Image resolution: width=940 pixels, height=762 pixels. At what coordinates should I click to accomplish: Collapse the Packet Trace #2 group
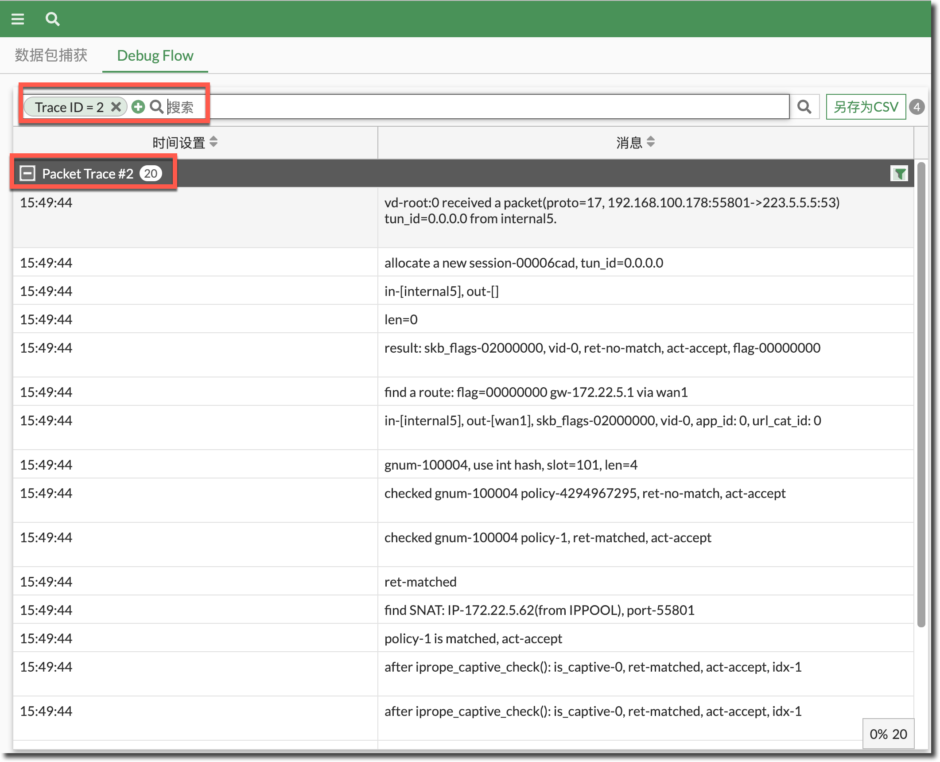point(27,173)
